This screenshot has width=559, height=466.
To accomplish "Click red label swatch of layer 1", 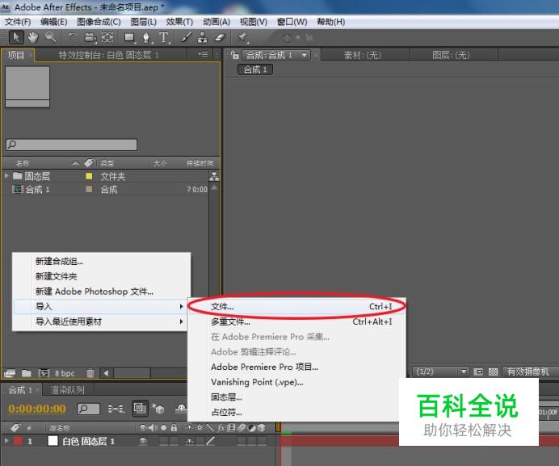I will pos(18,442).
